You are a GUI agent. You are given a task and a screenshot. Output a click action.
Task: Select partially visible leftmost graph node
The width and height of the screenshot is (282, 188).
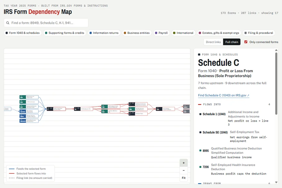8,109
